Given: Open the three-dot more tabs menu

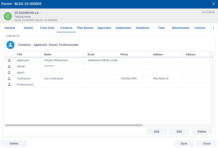Looking at the screenshot, I should tap(213, 28).
